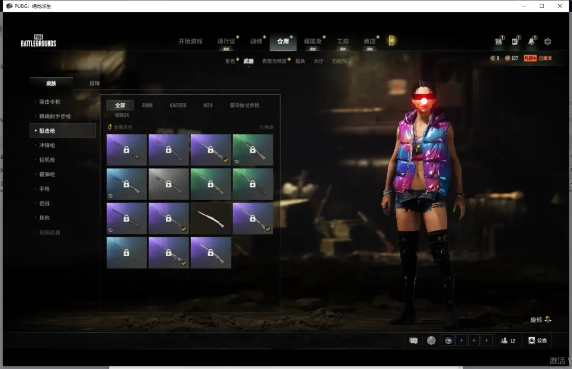
Task: Filter skins by KAR98K
Action: (178, 105)
